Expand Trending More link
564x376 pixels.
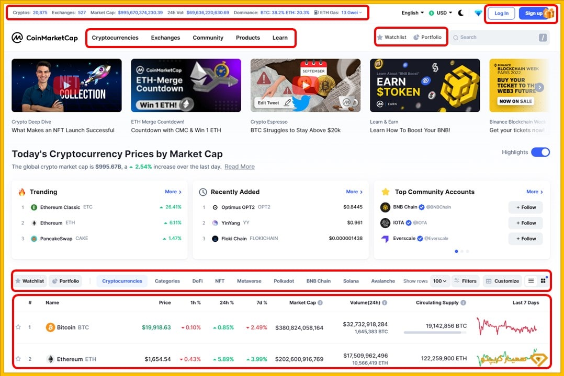click(173, 192)
